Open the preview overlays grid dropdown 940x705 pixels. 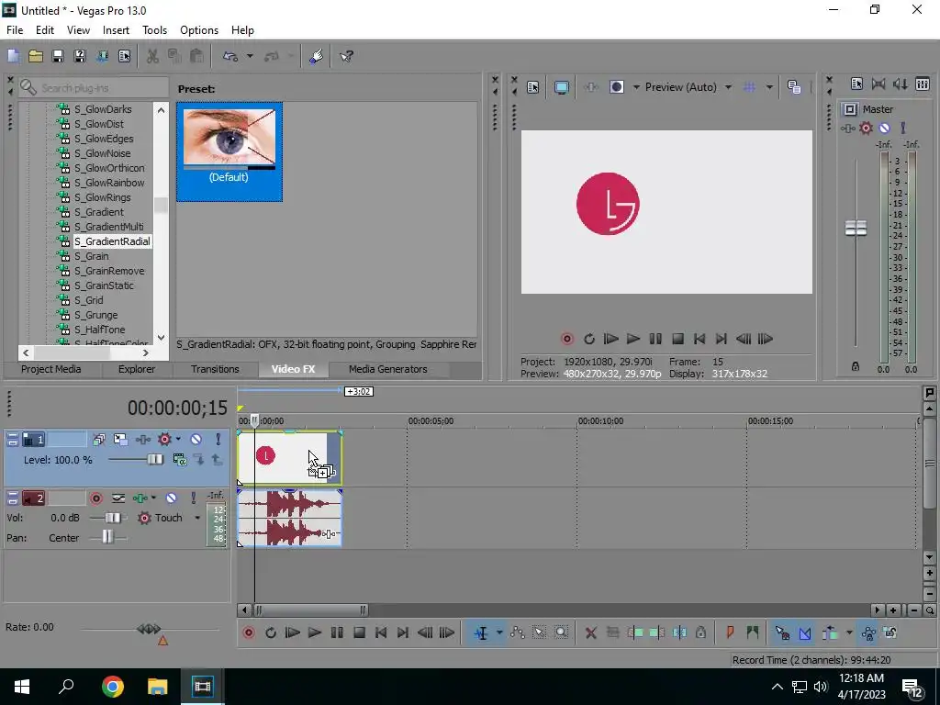coord(769,87)
